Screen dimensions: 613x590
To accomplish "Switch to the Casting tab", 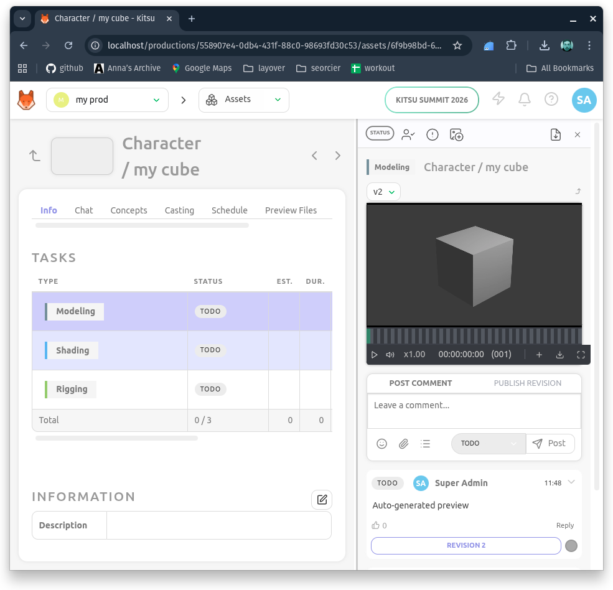I will click(179, 210).
